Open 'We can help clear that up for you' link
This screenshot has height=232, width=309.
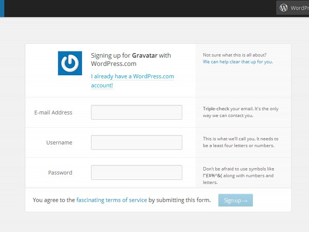pyautogui.click(x=238, y=62)
